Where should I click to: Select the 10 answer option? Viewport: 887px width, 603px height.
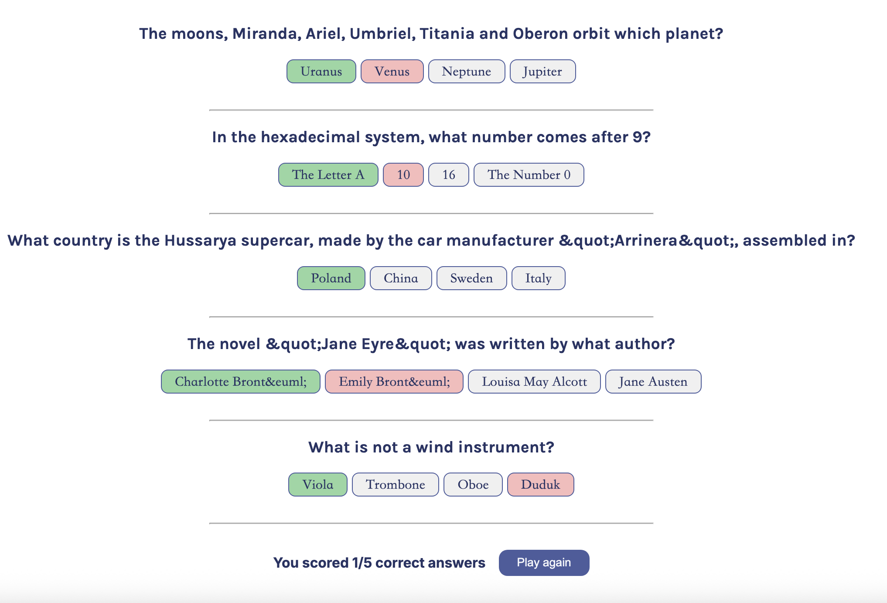coord(403,175)
